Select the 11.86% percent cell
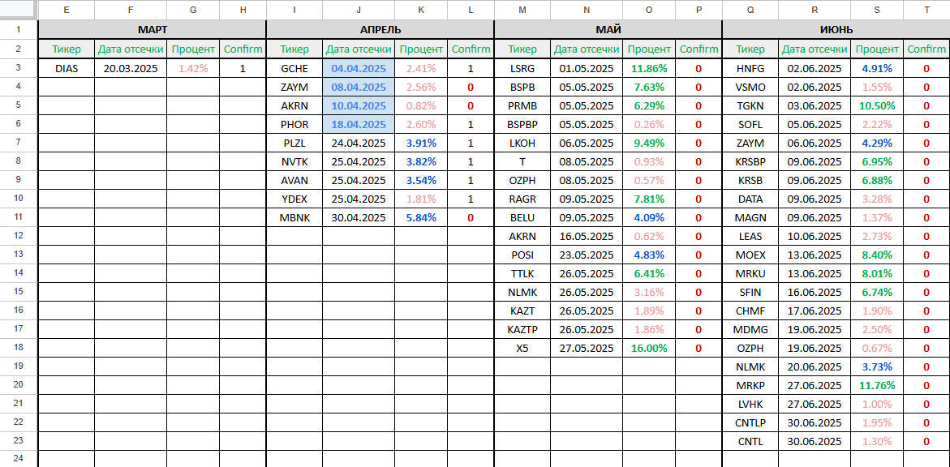Screen dimensions: 950x467 (649, 68)
